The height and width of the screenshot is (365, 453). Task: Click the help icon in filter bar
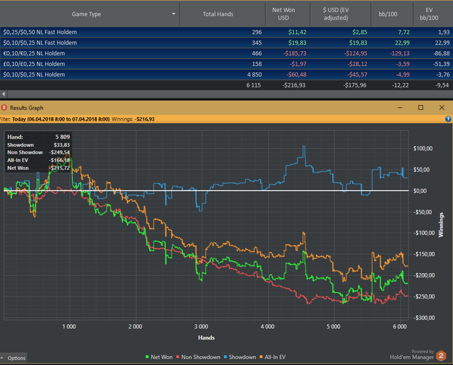(448, 119)
